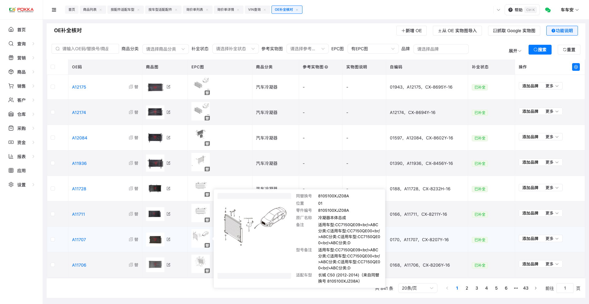589x304 pixels.
Task: Select the checkbox for row A12174
Action: pyautogui.click(x=53, y=112)
